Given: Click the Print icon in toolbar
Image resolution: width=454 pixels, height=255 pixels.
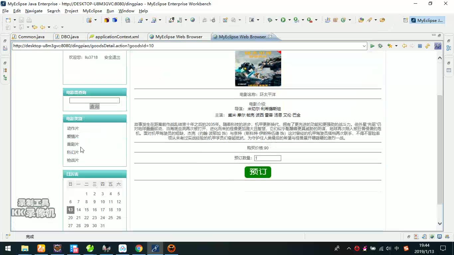Looking at the screenshot, I should tap(29, 20).
